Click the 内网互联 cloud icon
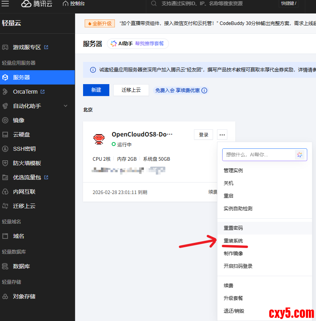The height and width of the screenshot is (321, 316). click(x=5, y=192)
